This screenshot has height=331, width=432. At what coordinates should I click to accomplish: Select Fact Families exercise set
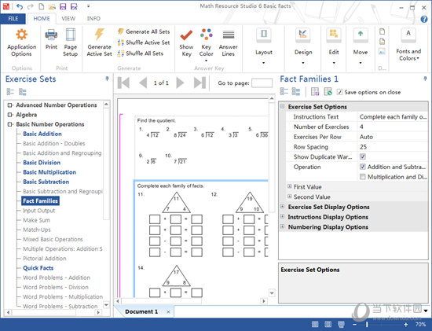[x=40, y=200]
